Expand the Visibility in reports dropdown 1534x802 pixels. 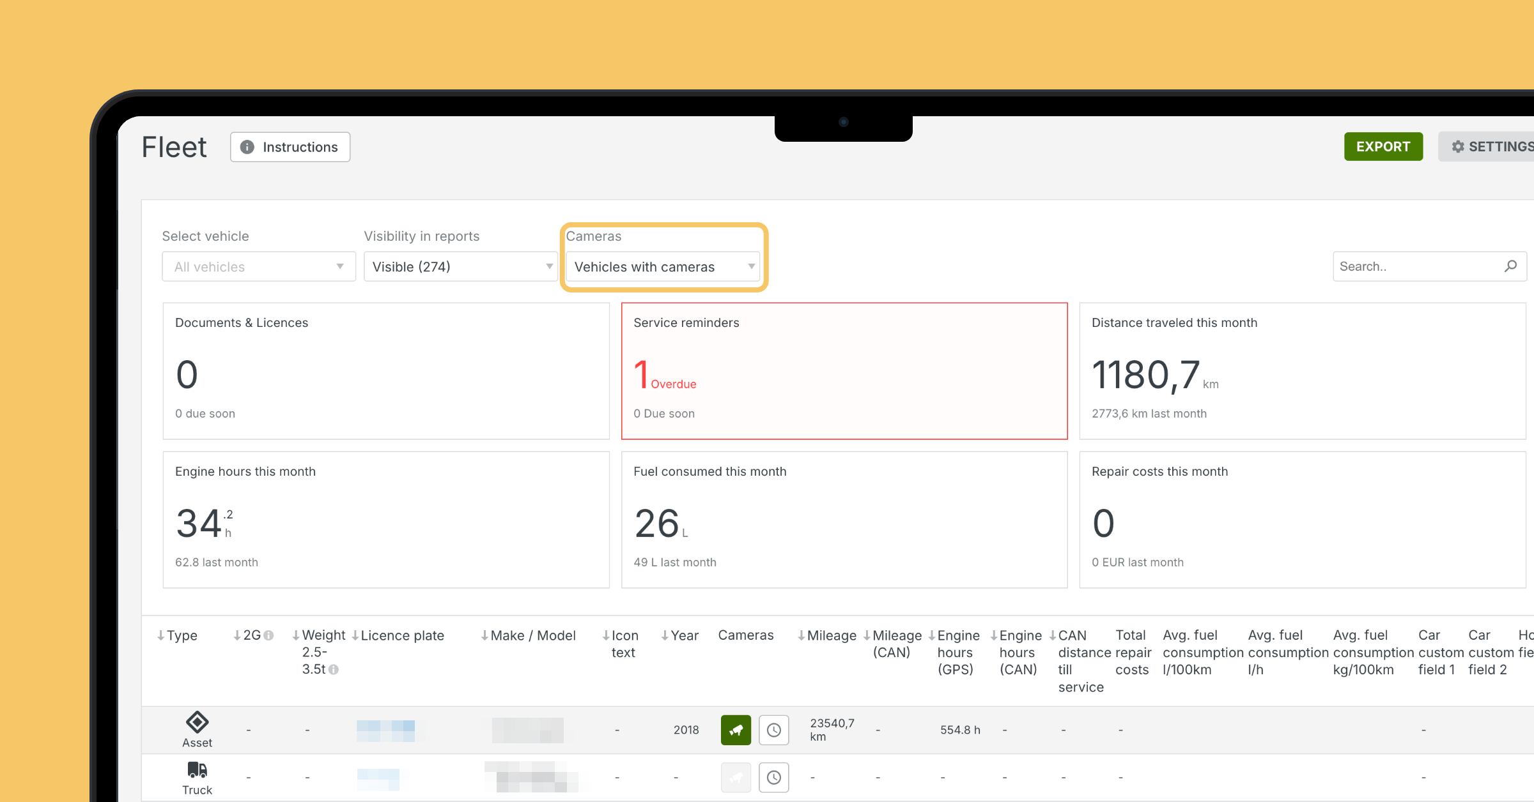coord(460,266)
